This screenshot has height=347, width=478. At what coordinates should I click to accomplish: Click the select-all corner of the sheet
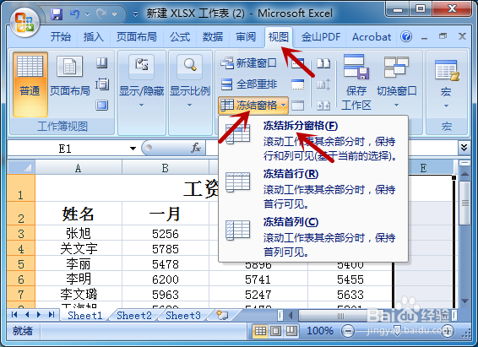[21, 167]
